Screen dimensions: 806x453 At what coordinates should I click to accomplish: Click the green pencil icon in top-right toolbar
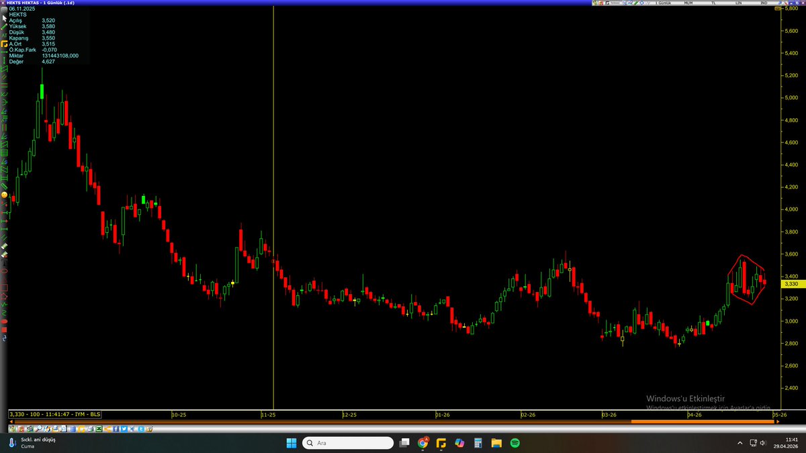point(636,3)
